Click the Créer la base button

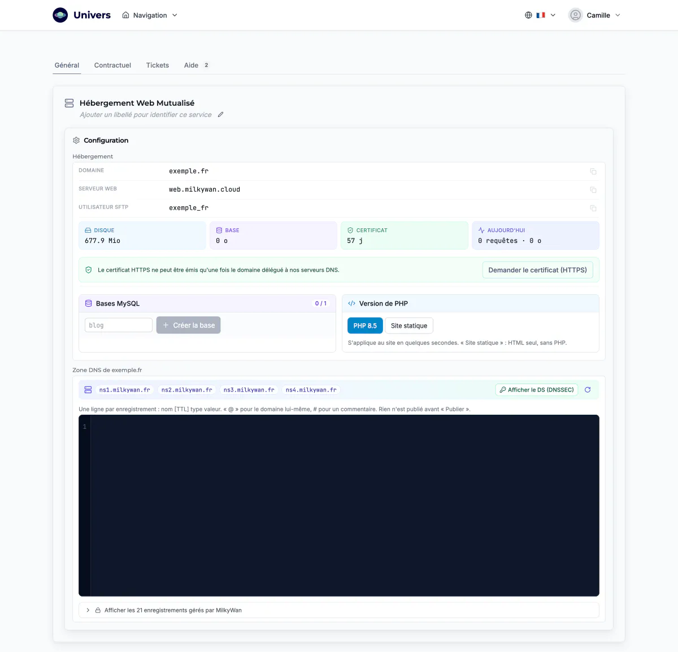[x=188, y=325]
